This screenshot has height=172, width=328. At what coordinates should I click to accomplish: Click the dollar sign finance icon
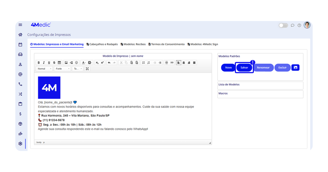[x=20, y=114]
